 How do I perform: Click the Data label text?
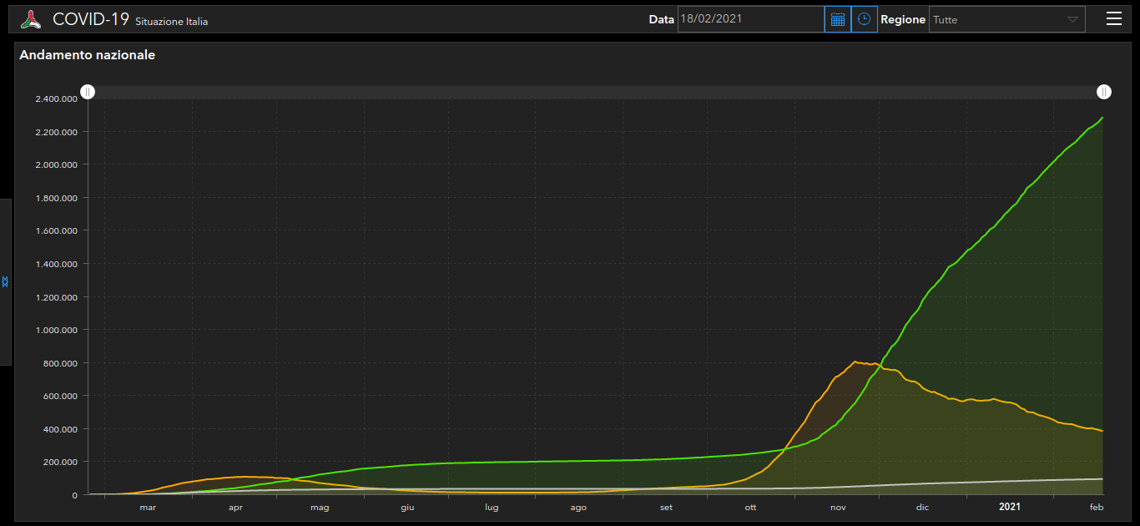[661, 19]
